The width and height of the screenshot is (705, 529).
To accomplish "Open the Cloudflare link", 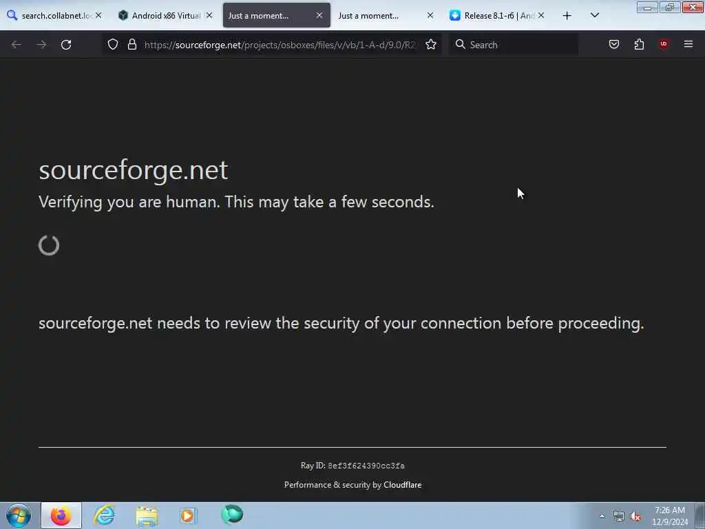I will (402, 485).
